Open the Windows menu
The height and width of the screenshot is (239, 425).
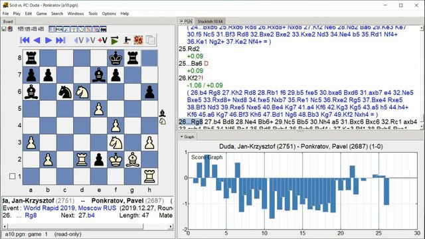point(76,13)
